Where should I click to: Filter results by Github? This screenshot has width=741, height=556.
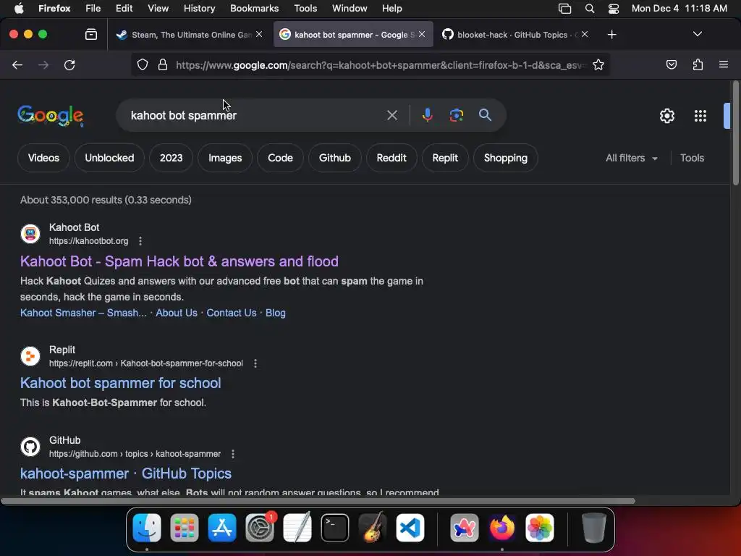(334, 158)
